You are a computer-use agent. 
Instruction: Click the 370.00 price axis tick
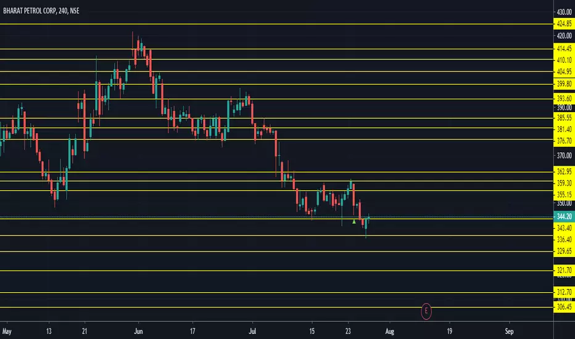564,156
